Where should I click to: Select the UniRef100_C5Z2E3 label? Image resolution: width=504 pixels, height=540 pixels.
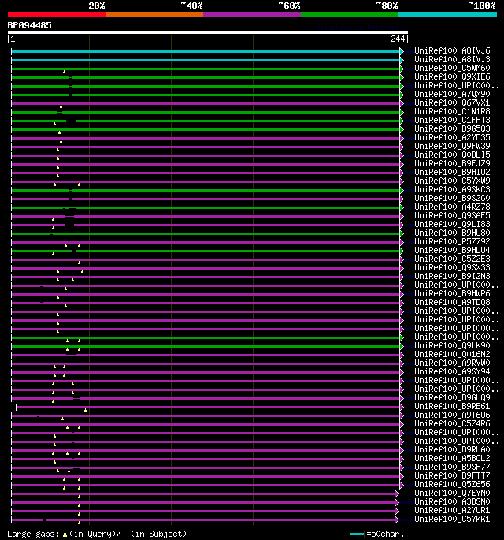(x=452, y=259)
